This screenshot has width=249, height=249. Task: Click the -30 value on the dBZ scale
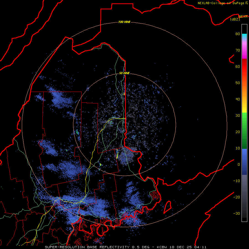[x=237, y=213]
